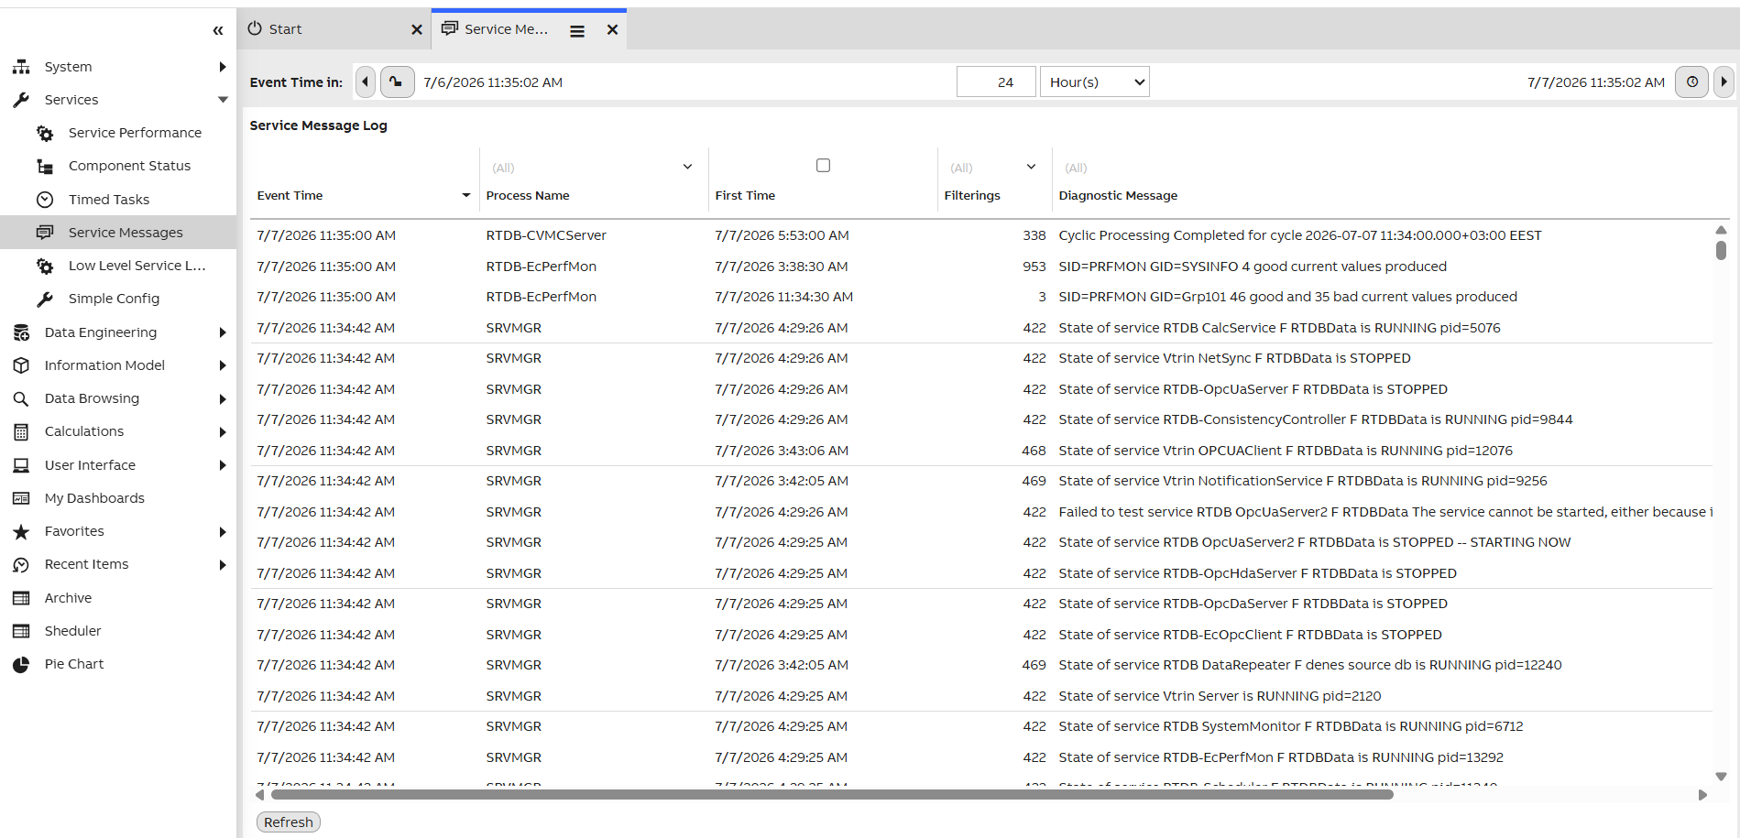The width and height of the screenshot is (1740, 838).
Task: Expand the Favorites submenu arrow
Action: coord(223,532)
